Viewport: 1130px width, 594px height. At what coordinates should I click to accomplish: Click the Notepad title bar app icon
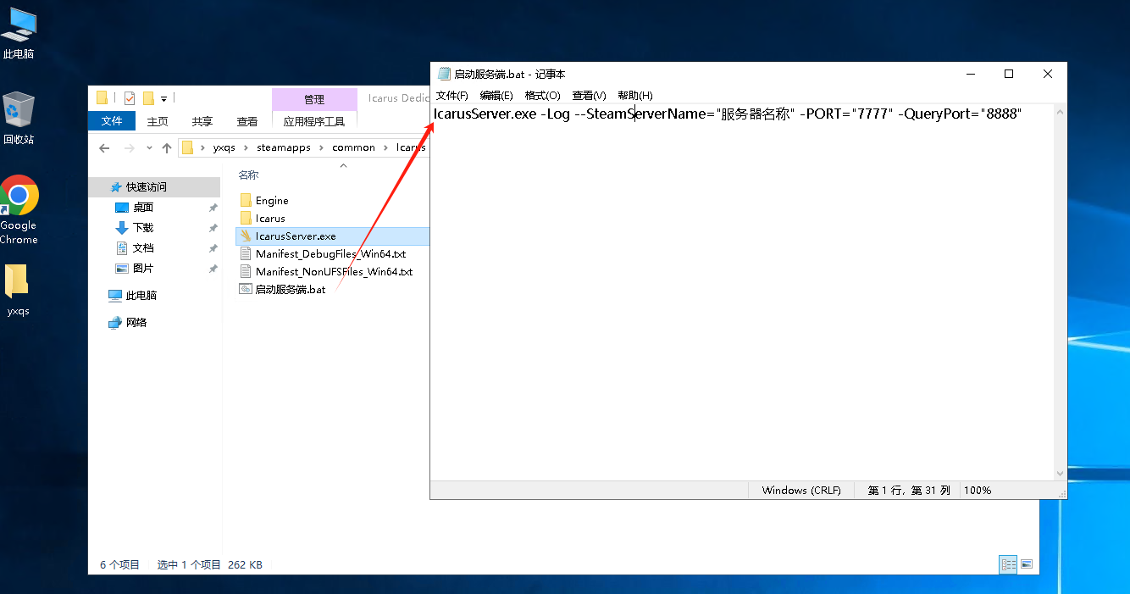[444, 74]
